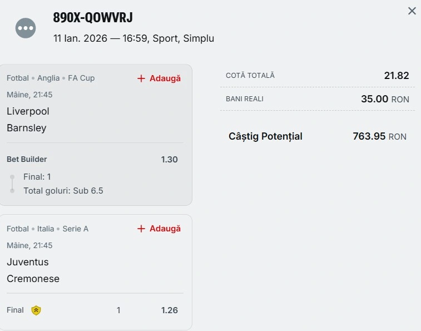Close the bet slip details
Viewport: 421px width, 331px height.
coord(412,11)
